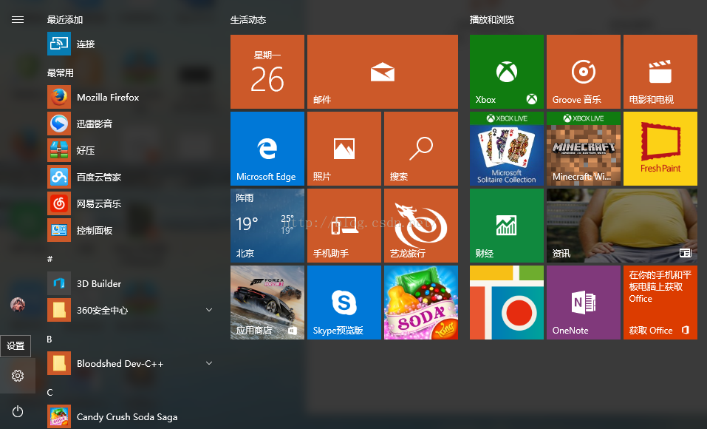Expand the 360安全中心 folder chevron
The image size is (707, 429).
pyautogui.click(x=209, y=310)
